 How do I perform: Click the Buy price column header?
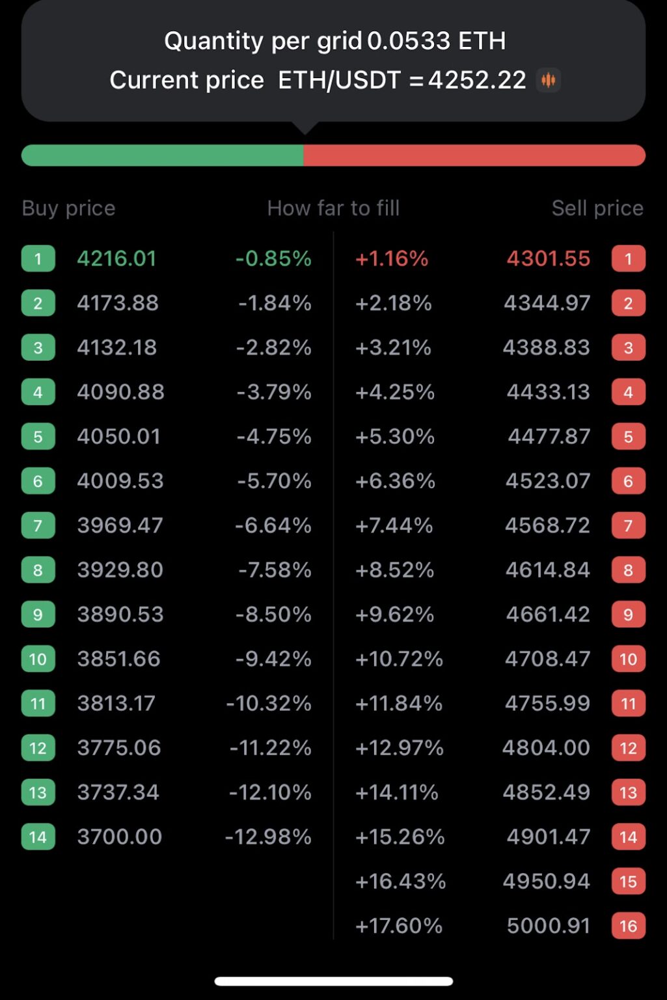68,208
